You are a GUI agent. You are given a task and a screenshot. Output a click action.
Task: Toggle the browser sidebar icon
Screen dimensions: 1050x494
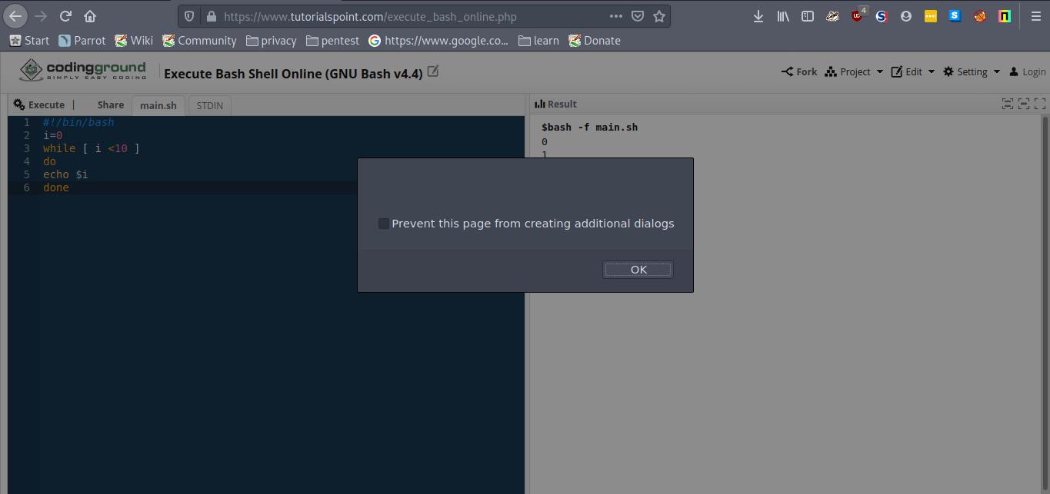point(808,16)
